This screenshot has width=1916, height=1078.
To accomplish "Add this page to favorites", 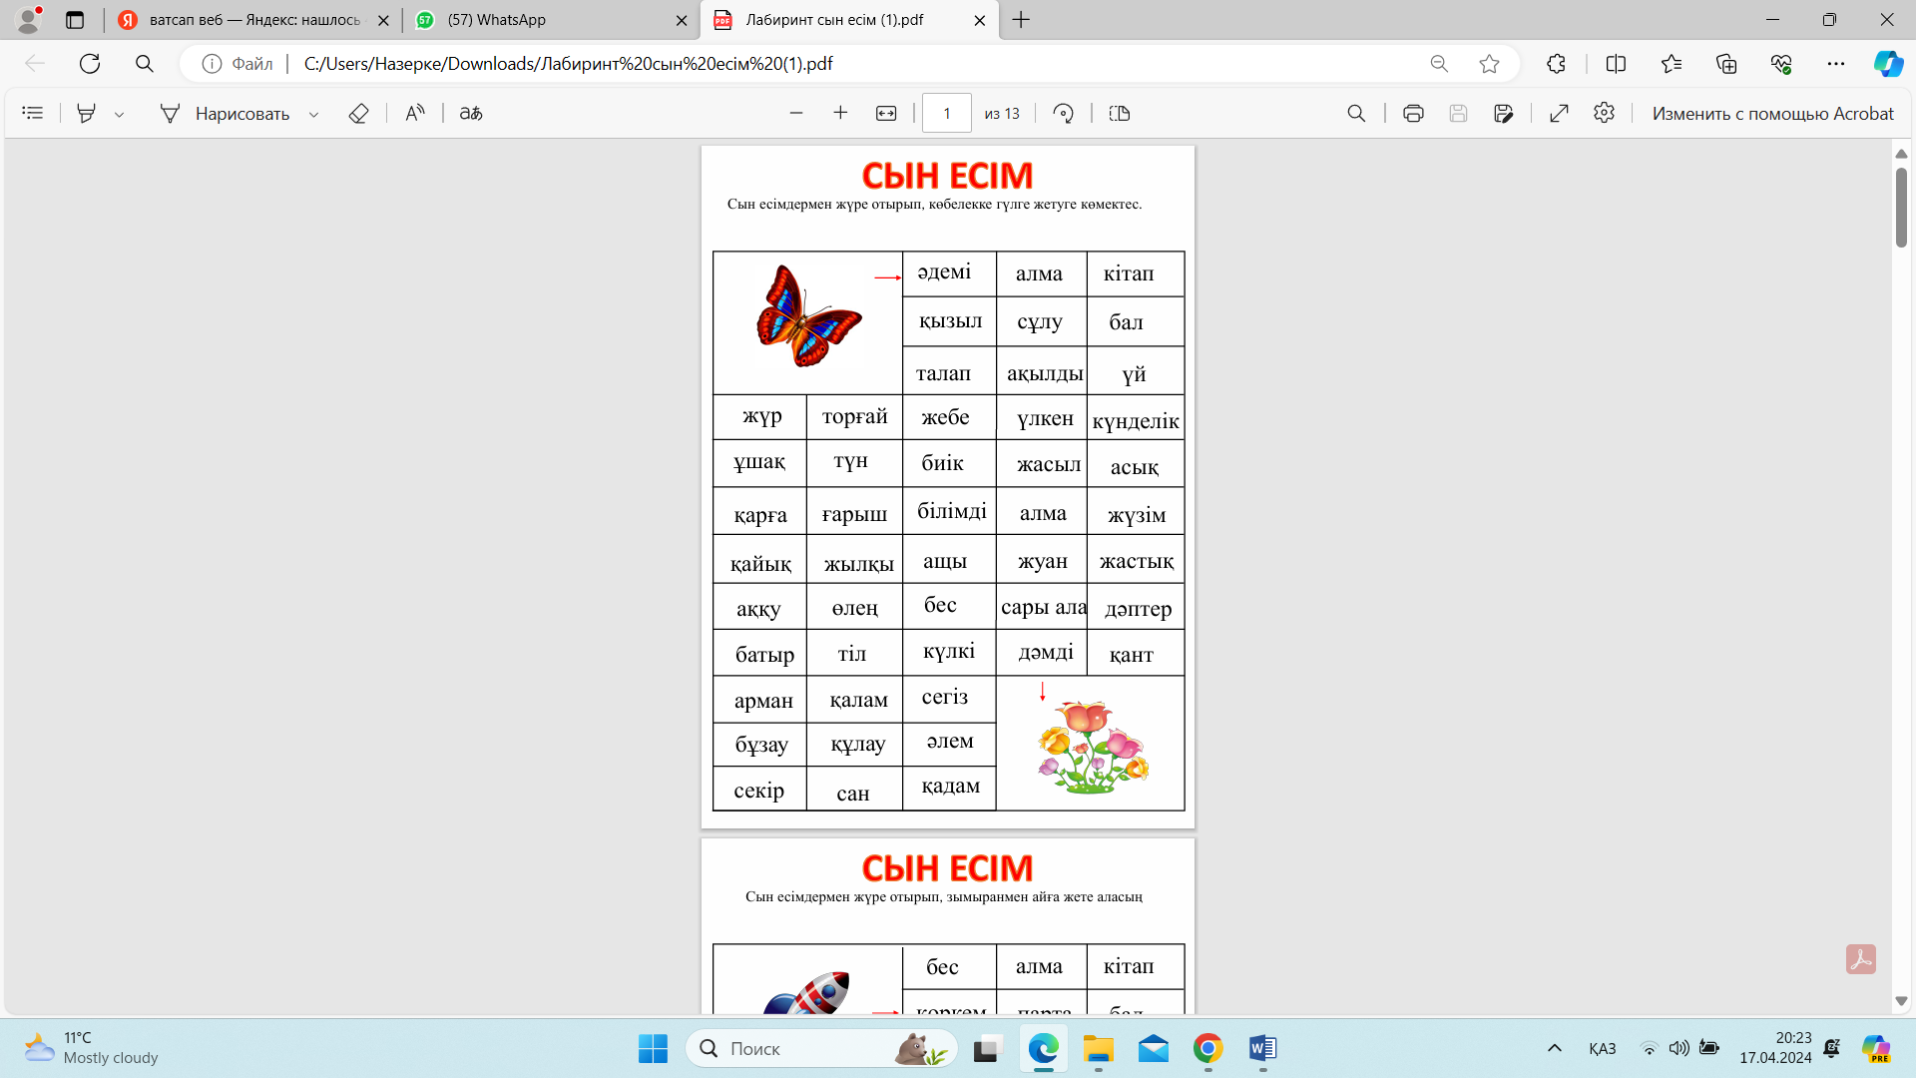I will click(x=1489, y=64).
